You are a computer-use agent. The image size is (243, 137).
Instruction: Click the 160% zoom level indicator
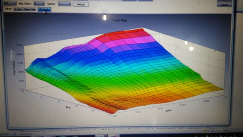(x=226, y=131)
